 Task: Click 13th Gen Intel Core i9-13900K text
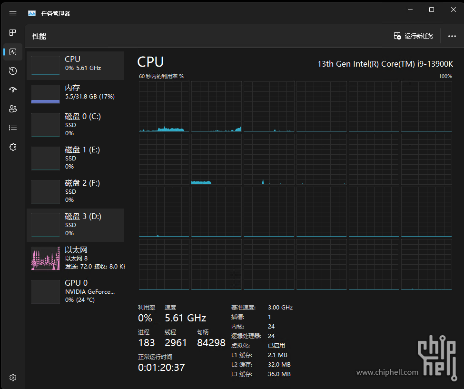pyautogui.click(x=385, y=64)
